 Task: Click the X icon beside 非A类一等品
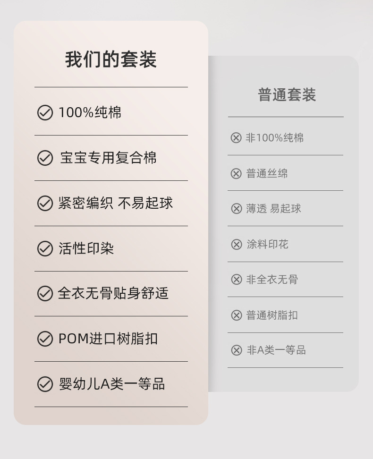click(237, 350)
